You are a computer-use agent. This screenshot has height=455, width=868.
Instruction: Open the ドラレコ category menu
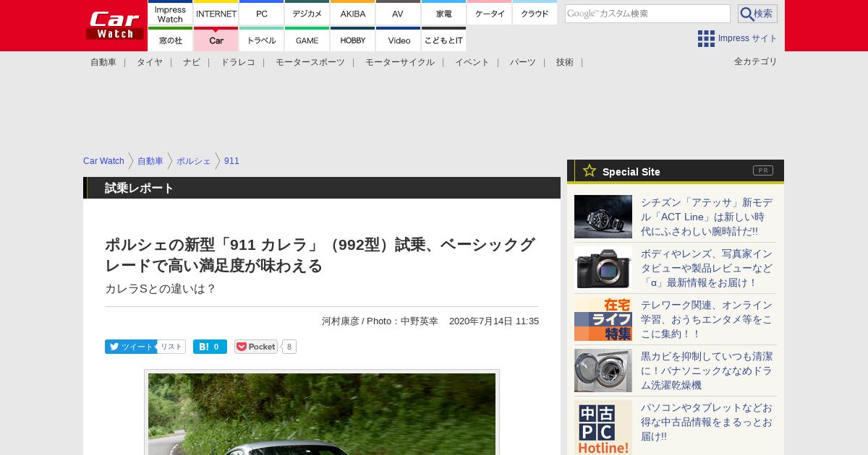238,62
